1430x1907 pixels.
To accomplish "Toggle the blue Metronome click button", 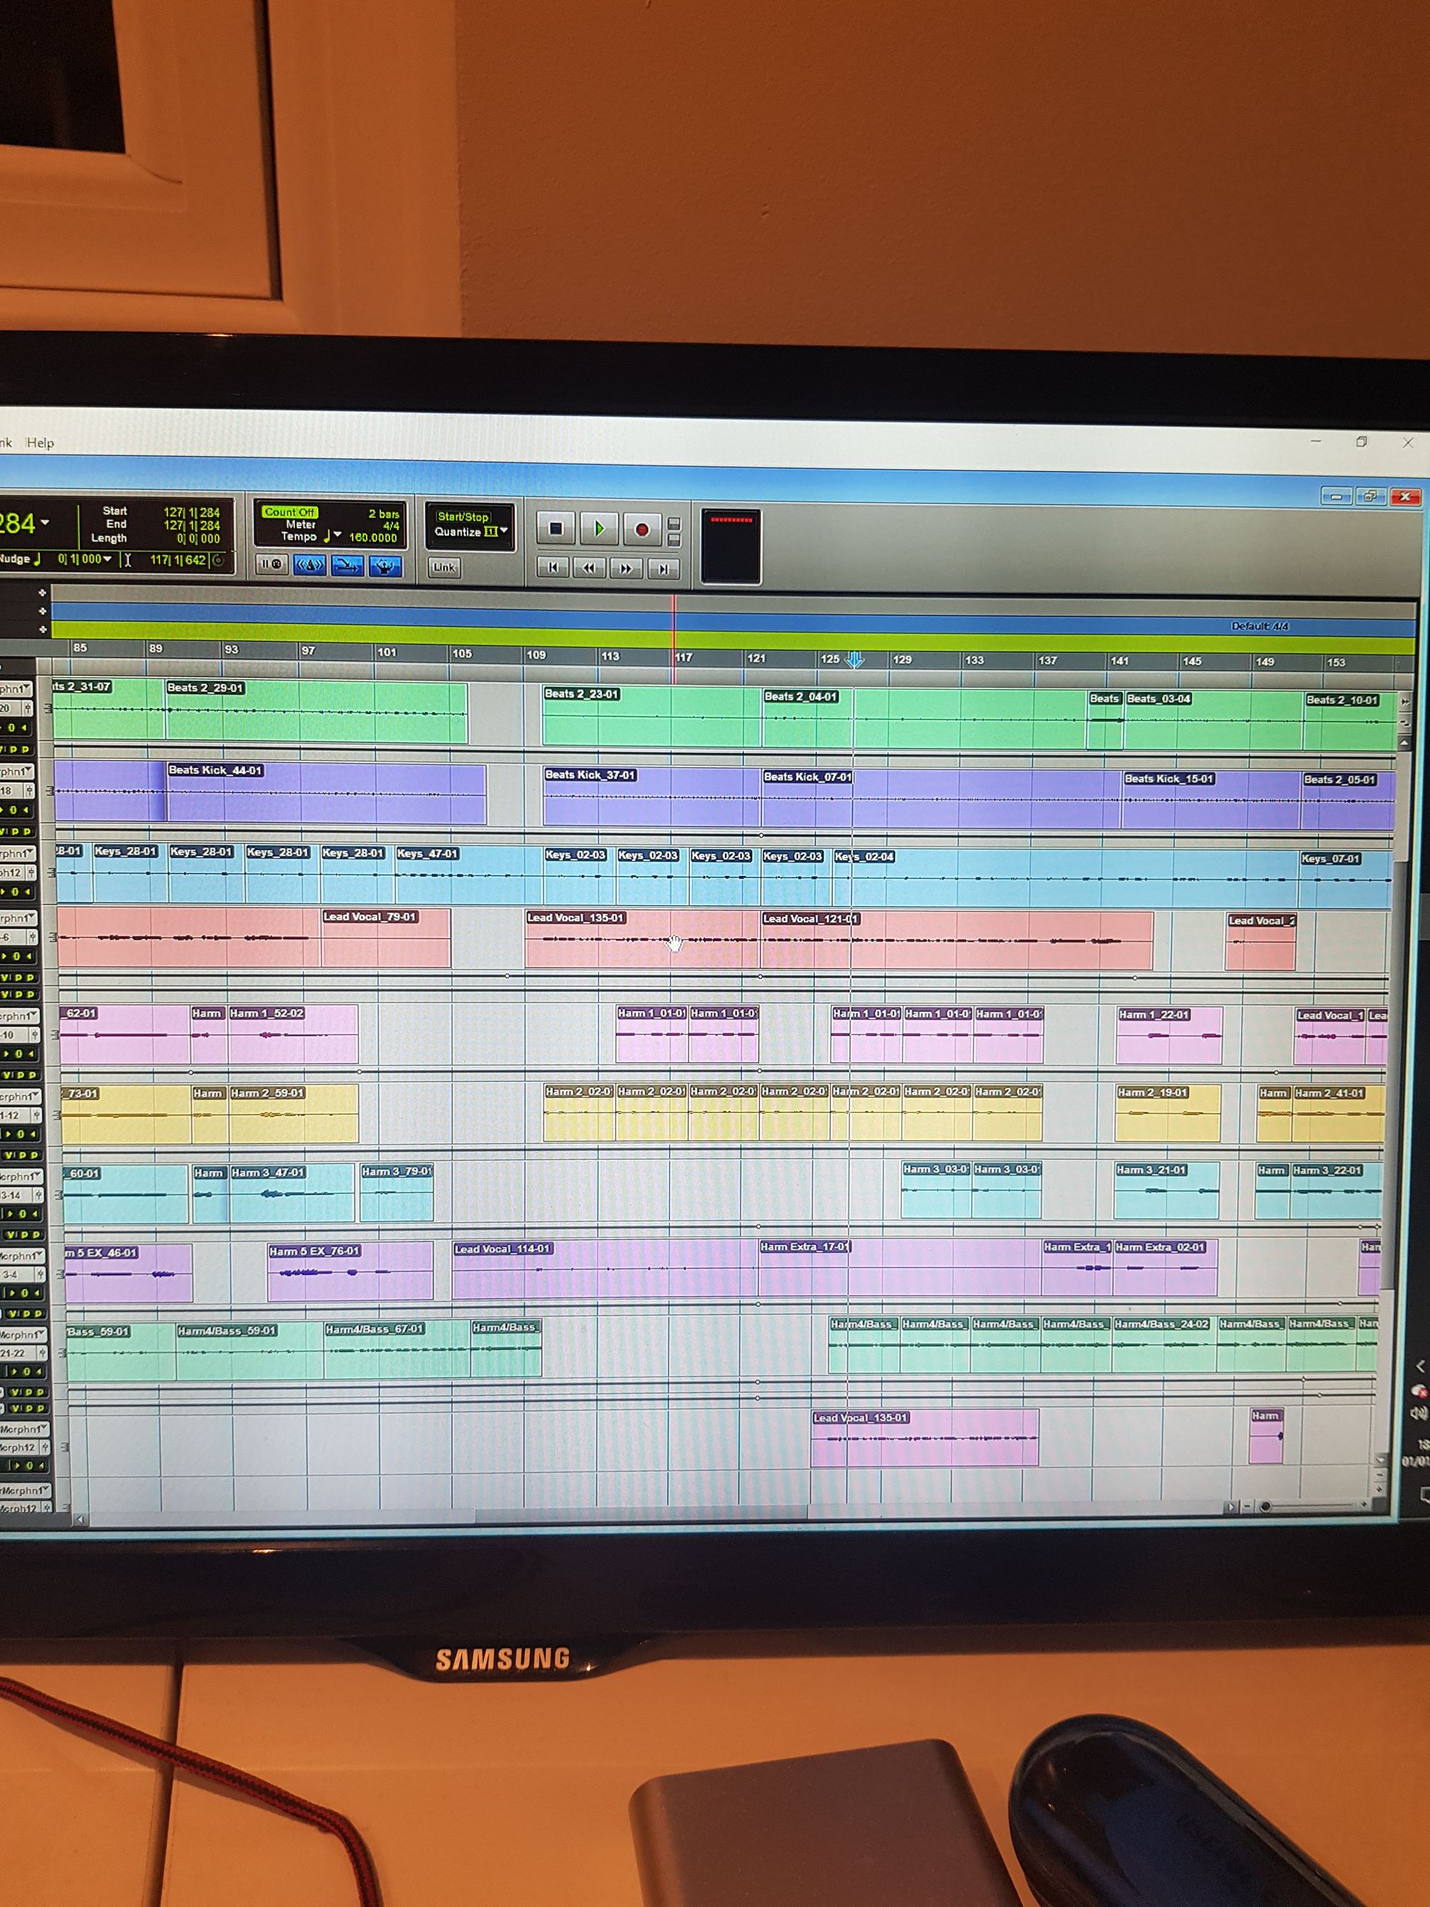I will coord(310,565).
